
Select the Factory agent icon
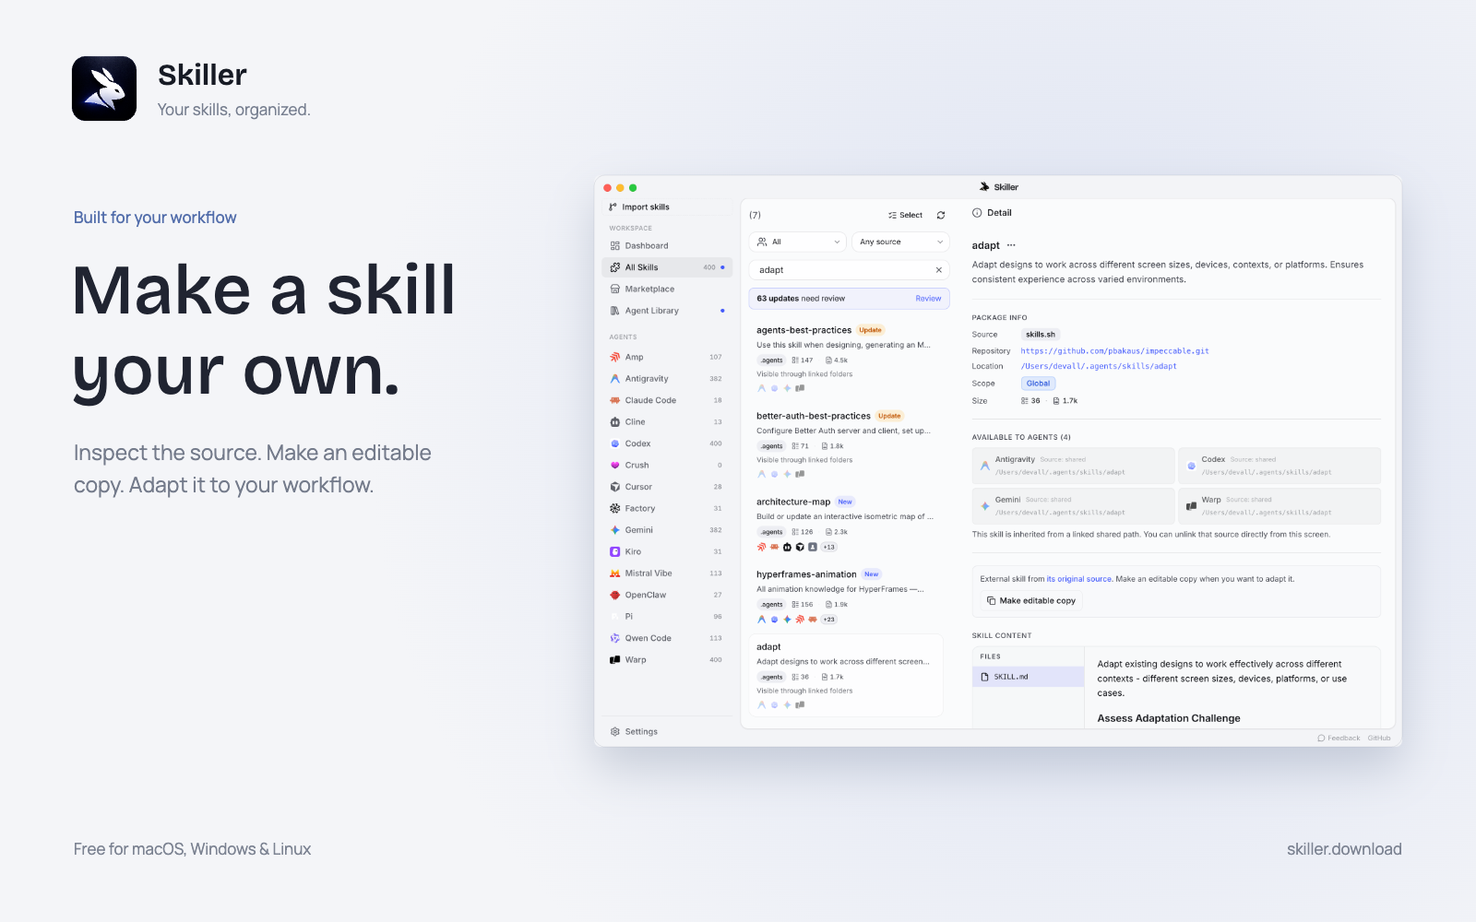(x=615, y=509)
